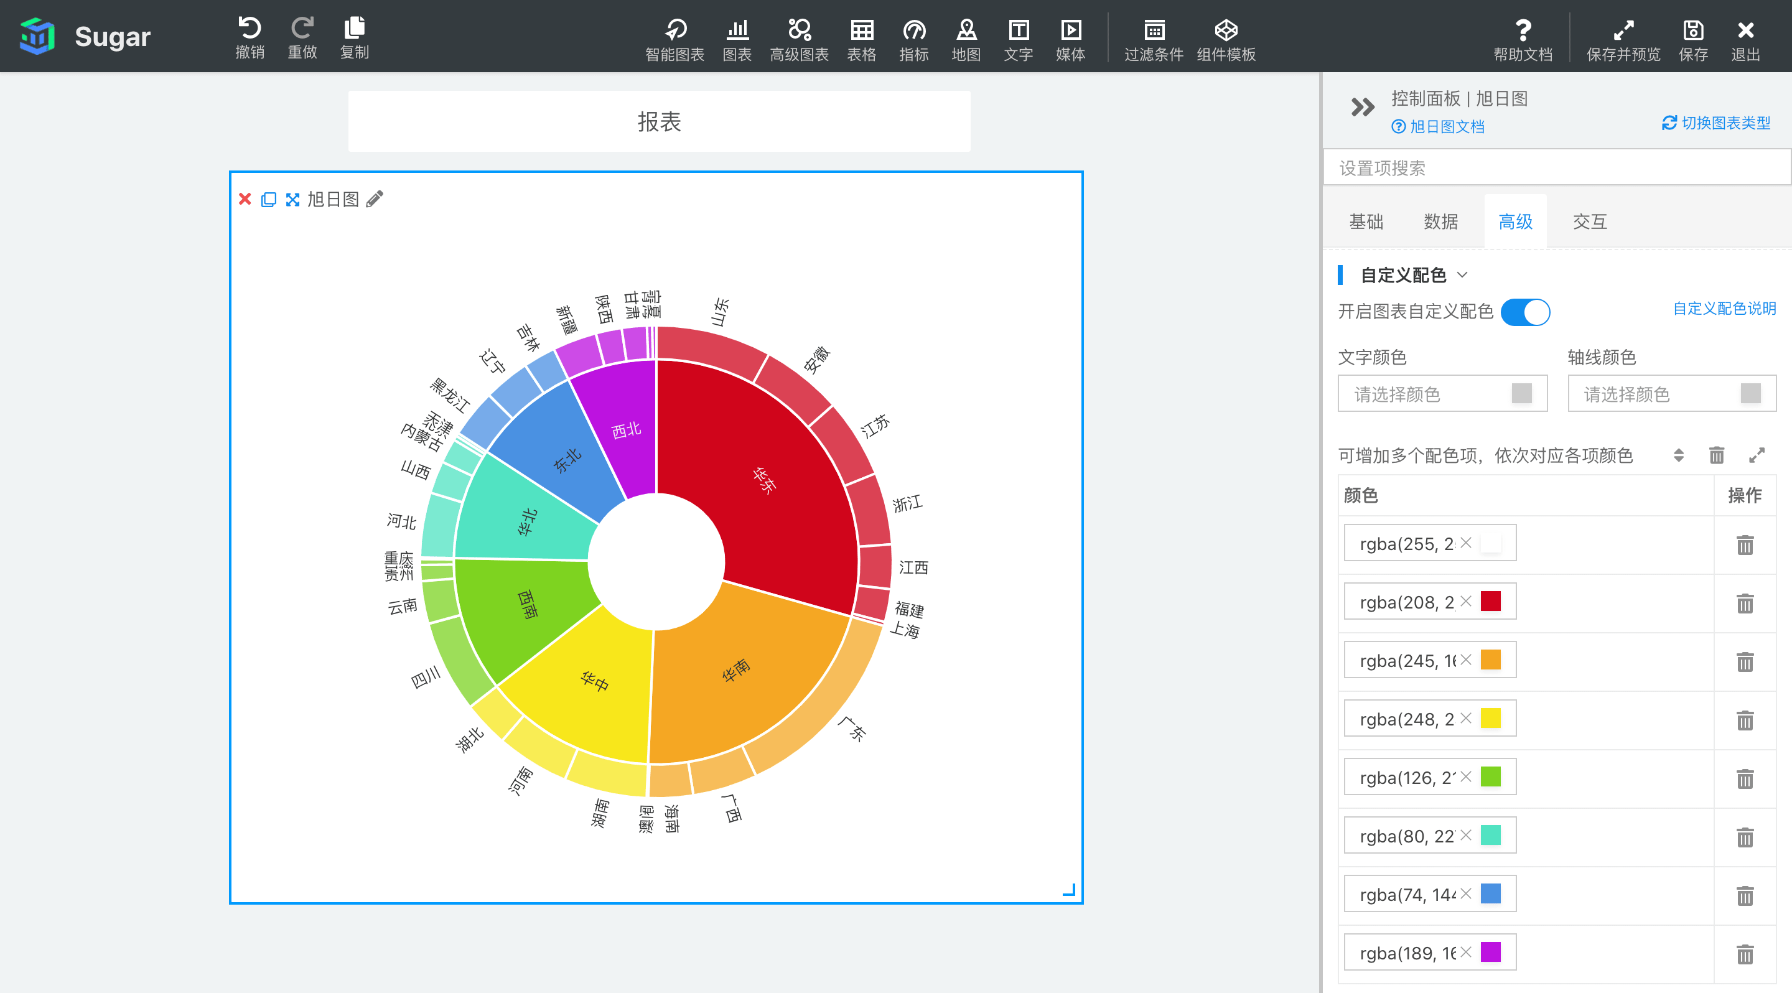The image size is (1792, 993).
Task: Click the sort icon above color table
Action: tap(1679, 455)
